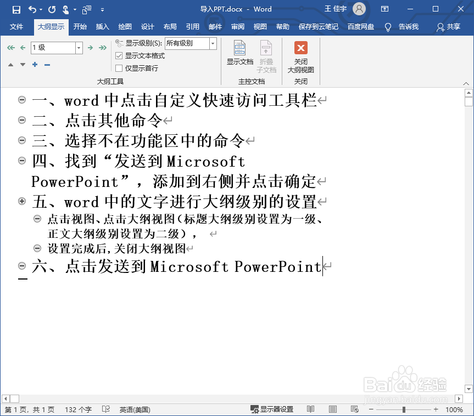Select outline bullet of 四、找到“发送到Microsoft

pyautogui.click(x=22, y=160)
